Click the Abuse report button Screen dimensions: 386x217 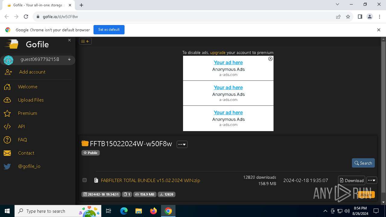coord(366,195)
